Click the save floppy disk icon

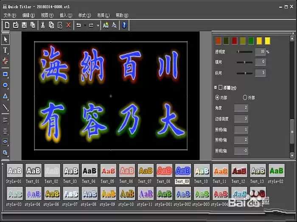coord(24,25)
